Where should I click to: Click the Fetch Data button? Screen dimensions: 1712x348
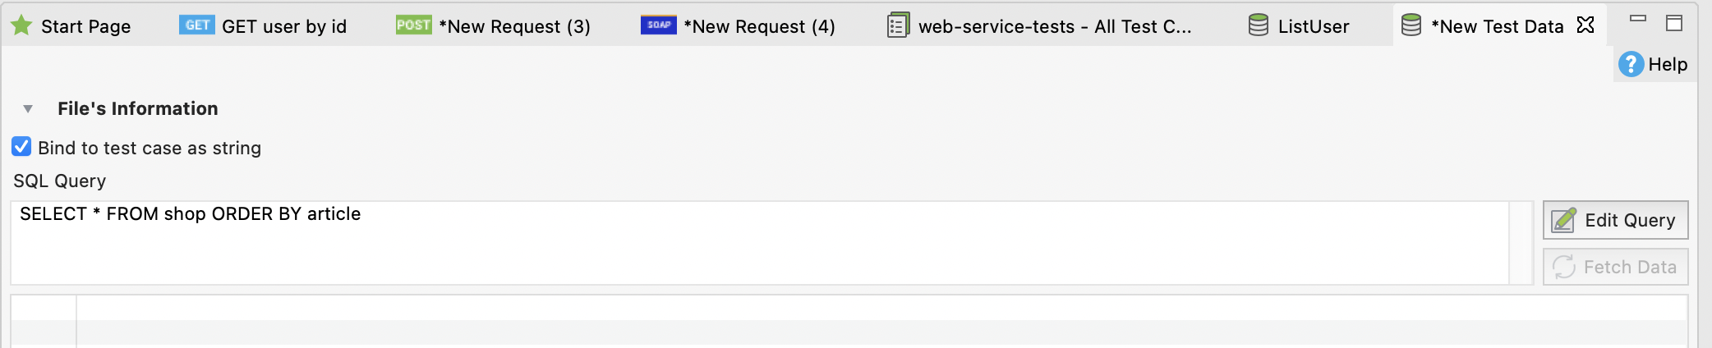tap(1615, 267)
